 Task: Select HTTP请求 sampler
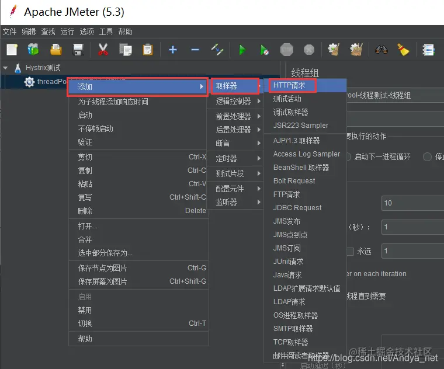click(305, 85)
